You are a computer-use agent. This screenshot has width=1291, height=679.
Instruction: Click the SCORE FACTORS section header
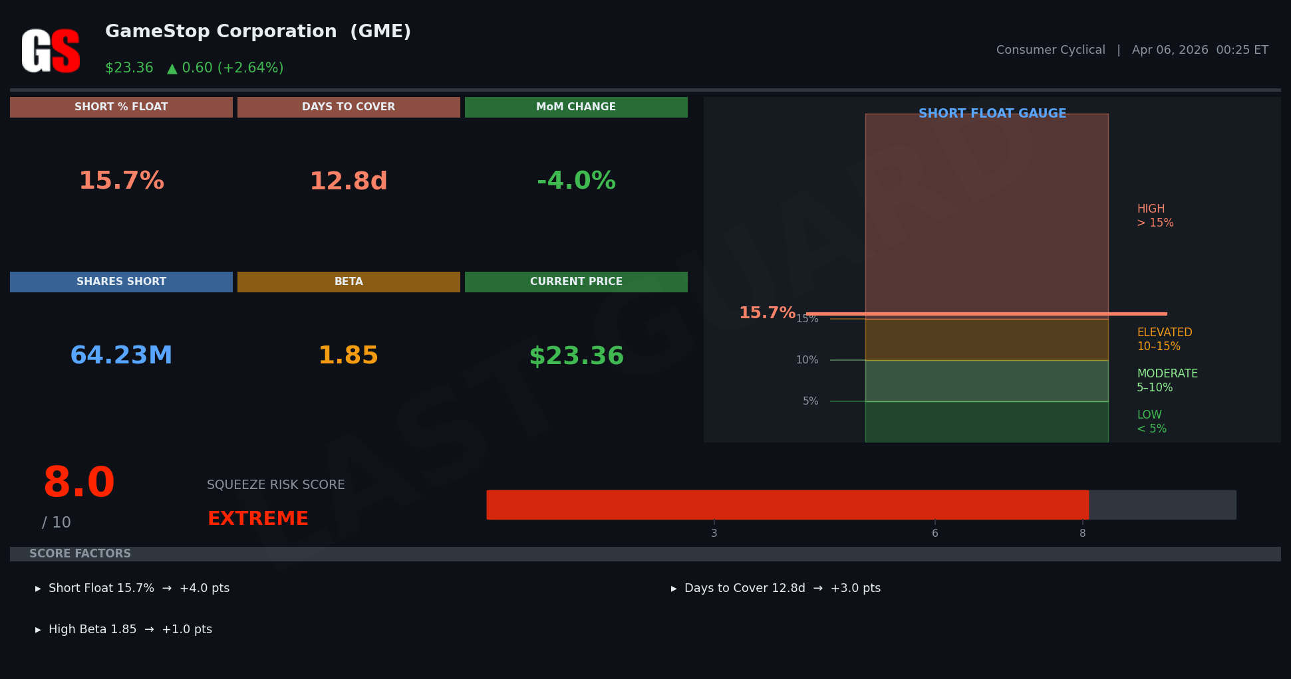(80, 553)
